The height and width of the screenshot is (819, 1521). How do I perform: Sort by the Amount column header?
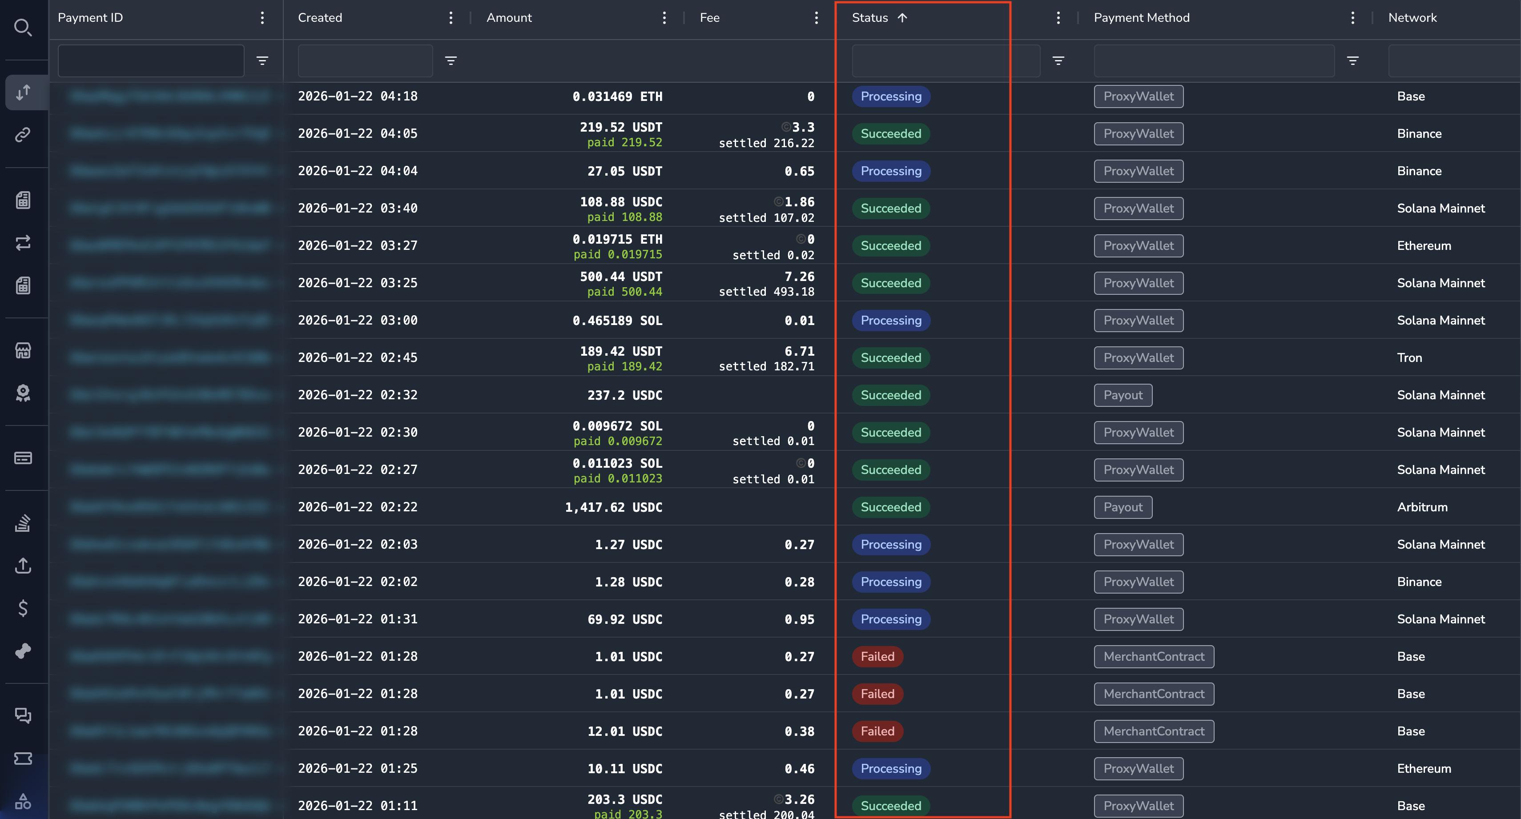(509, 18)
